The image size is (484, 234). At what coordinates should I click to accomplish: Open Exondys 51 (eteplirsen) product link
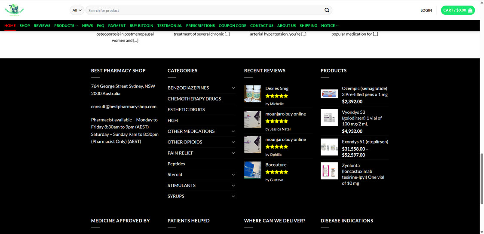[365, 142]
